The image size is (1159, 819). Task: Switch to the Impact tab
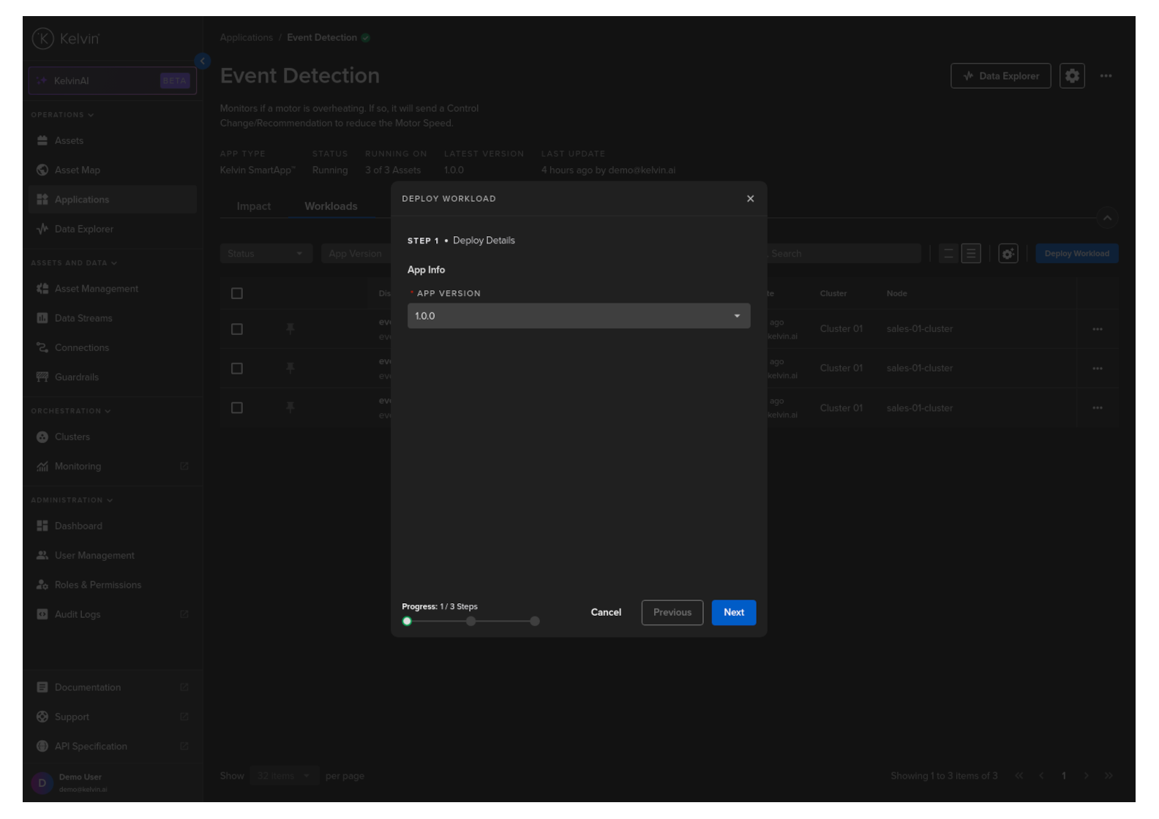[x=253, y=207]
